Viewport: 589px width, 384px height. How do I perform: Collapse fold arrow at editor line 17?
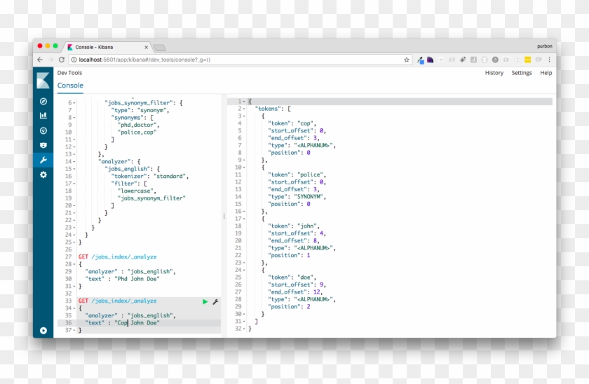click(x=74, y=184)
